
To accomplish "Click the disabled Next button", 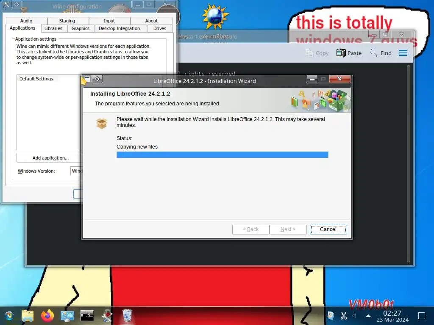I will tap(288, 229).
